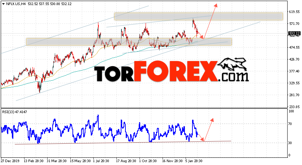The width and height of the screenshot is (302, 165).
Task: Click the 1 Jul 20:30 date label
Action: 101,161
